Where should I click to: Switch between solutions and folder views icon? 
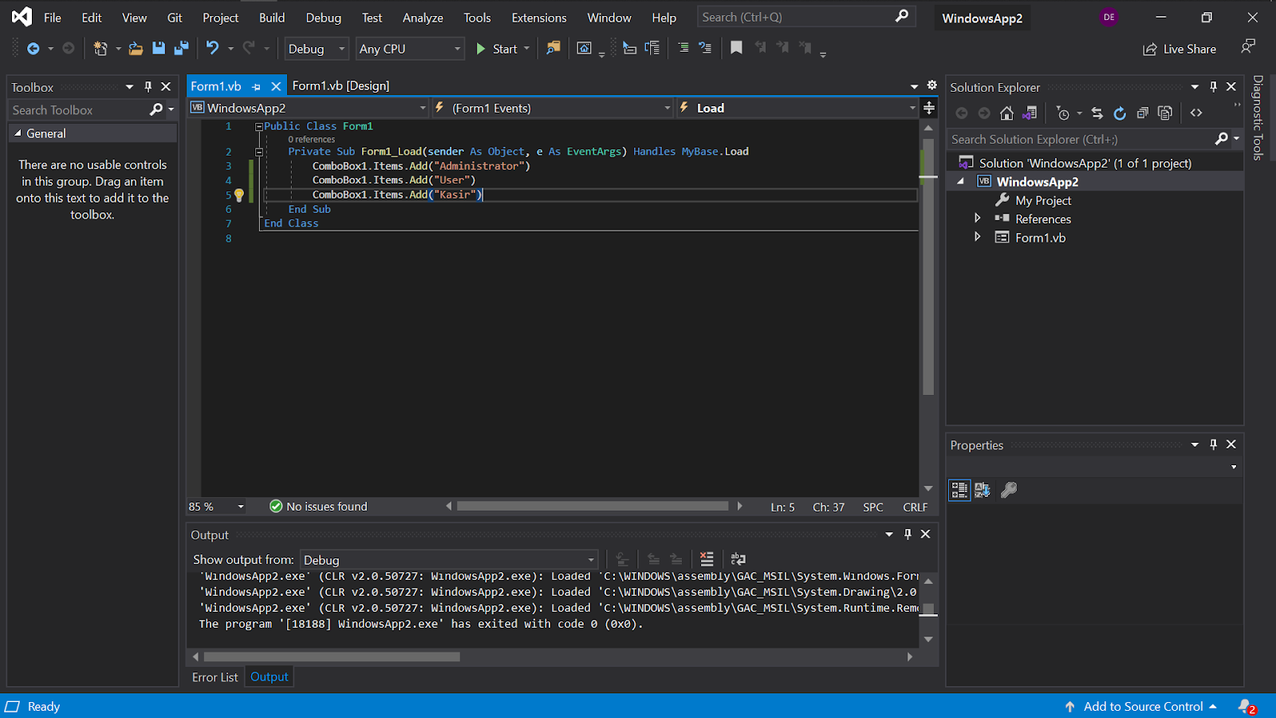1030,113
